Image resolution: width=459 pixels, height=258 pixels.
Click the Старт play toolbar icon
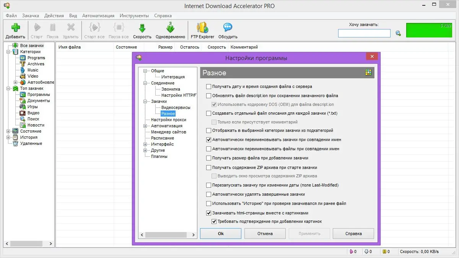[x=37, y=28]
